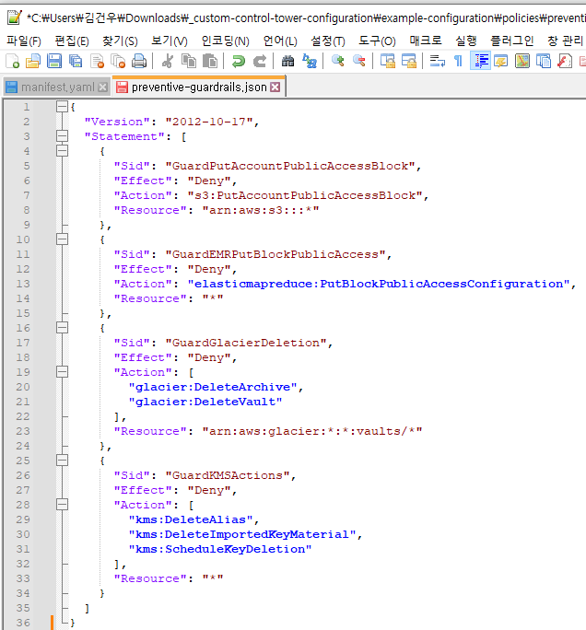Collapse the fold marker at line 16
The image size is (586, 630).
pos(62,328)
